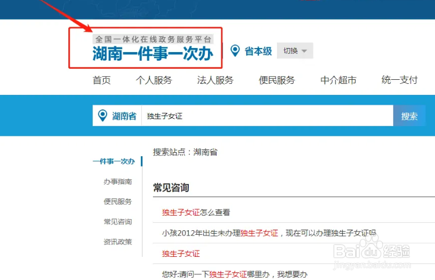435x280 pixels.
Task: Click the pin icon in the search bar
Action: 103,116
